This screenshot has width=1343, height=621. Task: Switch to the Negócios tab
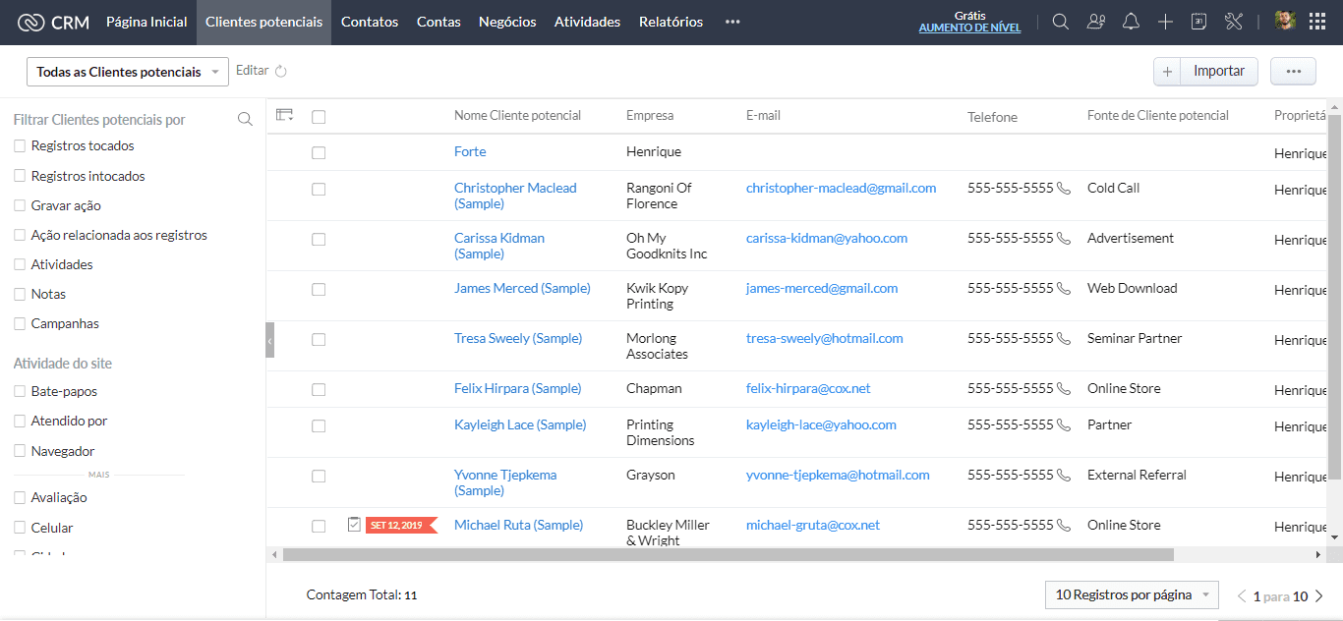point(507,22)
